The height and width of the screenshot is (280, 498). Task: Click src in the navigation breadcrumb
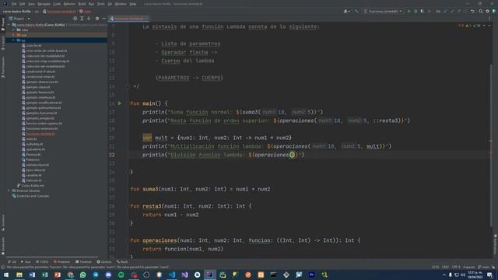click(37, 11)
